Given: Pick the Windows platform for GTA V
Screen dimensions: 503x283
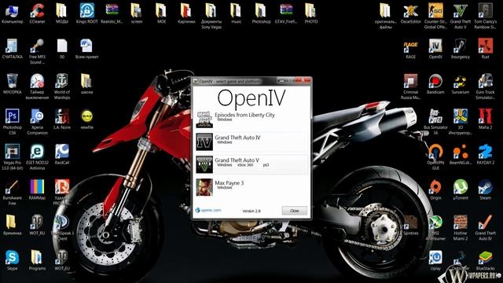Looking at the screenshot, I should coord(225,165).
